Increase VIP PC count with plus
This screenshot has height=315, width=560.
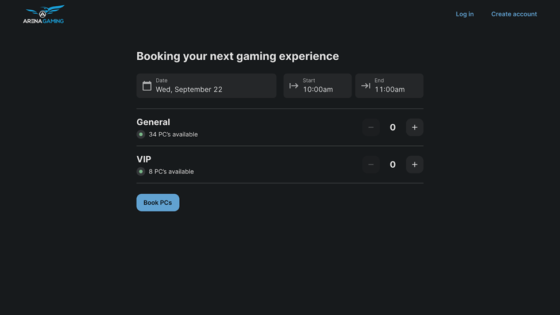415,164
